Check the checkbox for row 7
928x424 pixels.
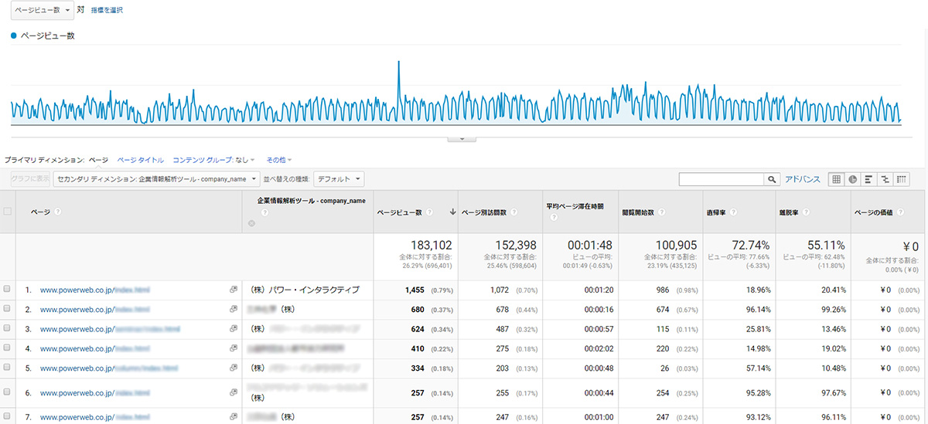7,417
